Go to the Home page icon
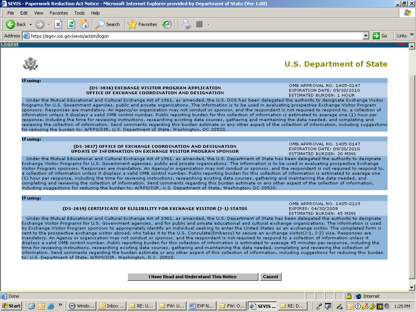Image resolution: width=416 pixels, height=312 pixels. [84, 24]
